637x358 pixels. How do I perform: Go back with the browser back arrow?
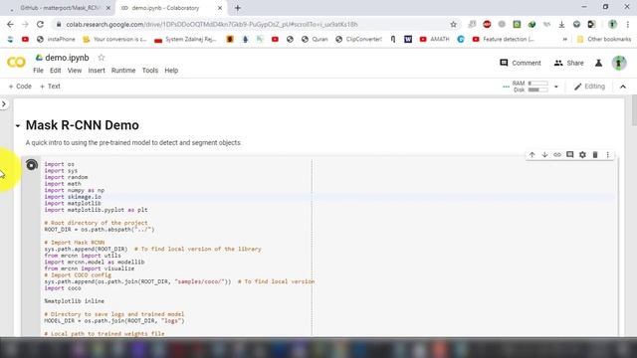click(10, 24)
